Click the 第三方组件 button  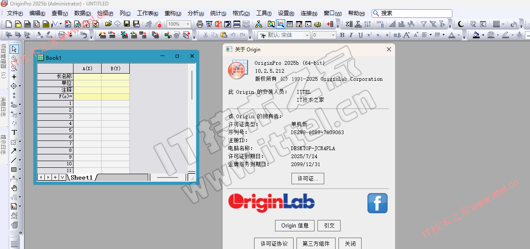316,244
